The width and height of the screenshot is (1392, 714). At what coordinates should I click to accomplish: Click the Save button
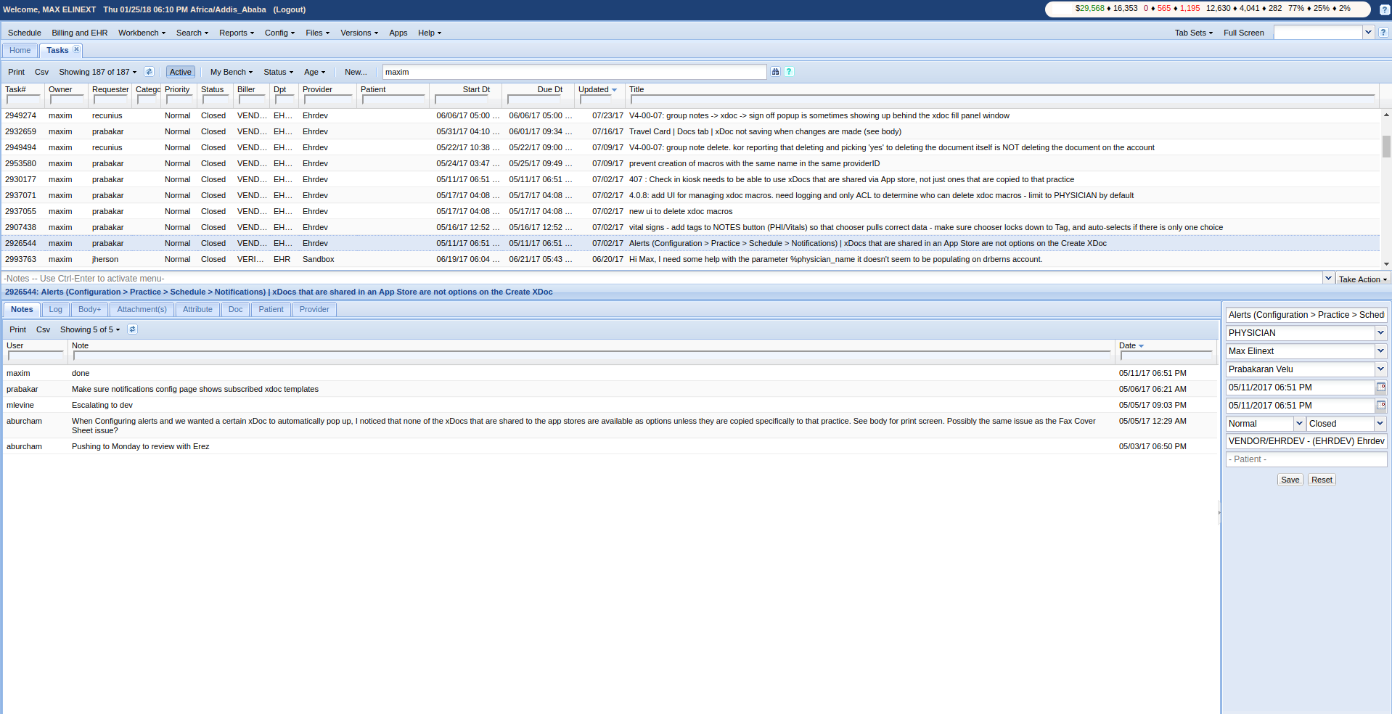(1290, 480)
